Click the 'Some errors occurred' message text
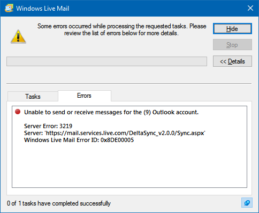The image size is (259, 213). (x=121, y=30)
